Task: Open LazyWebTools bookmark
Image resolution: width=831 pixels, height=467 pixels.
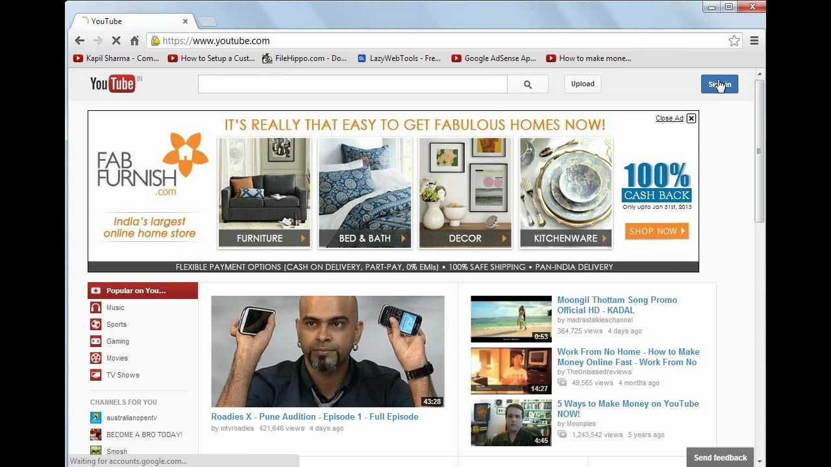Action: 399,58
